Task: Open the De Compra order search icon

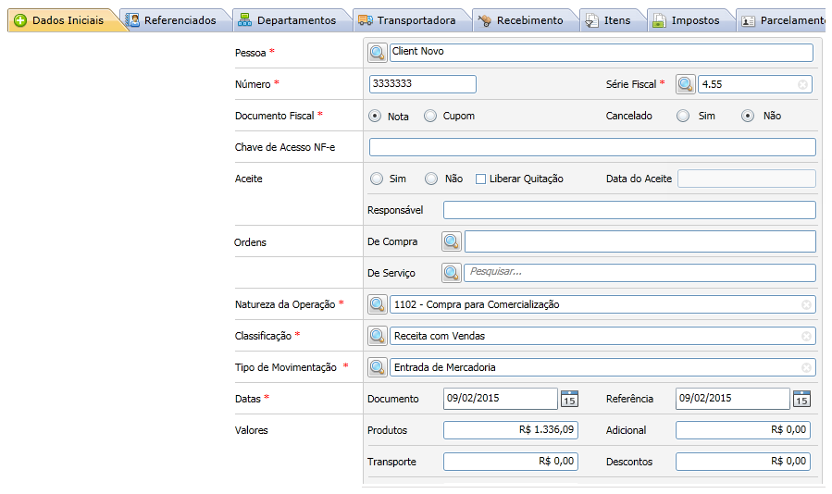Action: point(452,241)
